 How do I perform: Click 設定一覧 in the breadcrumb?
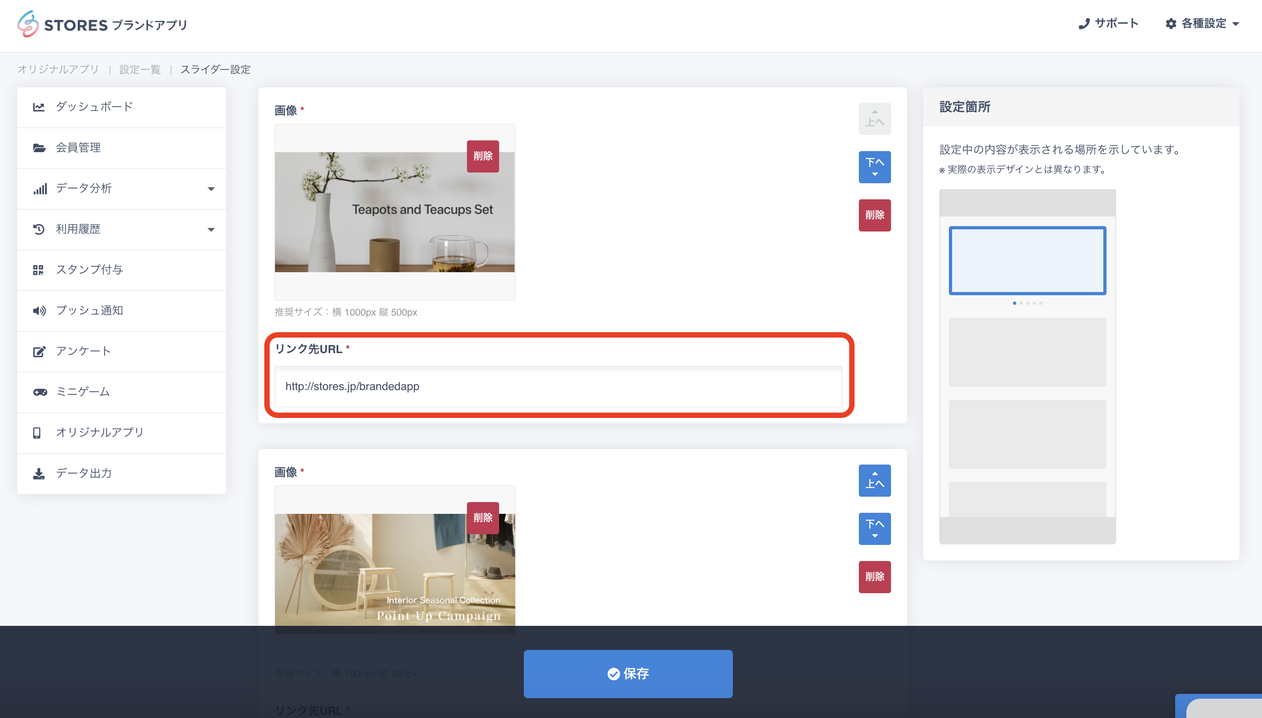140,70
